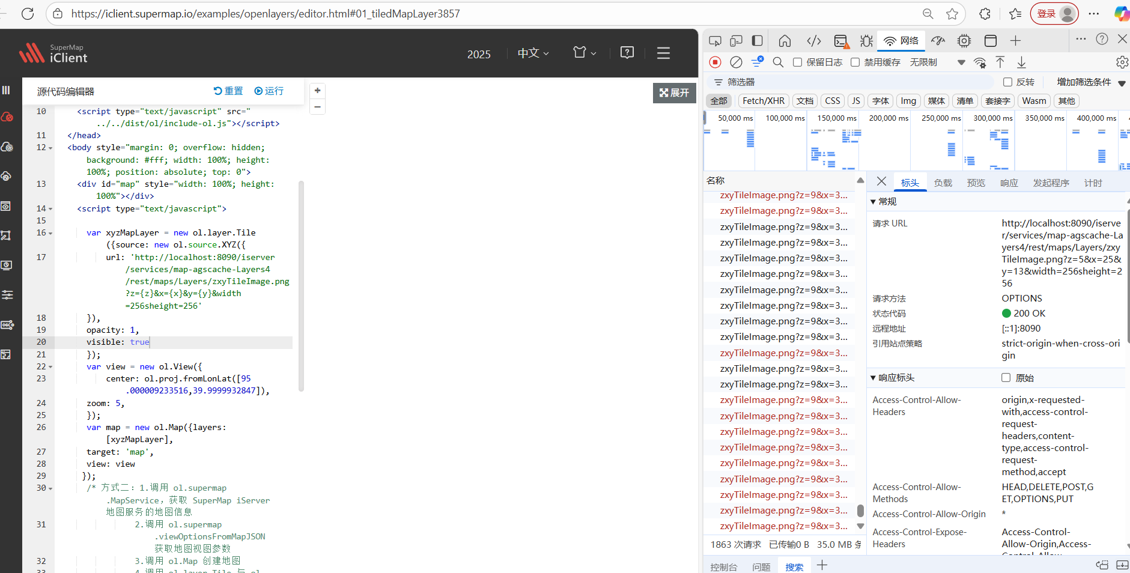This screenshot has height=573, width=1130.
Task: Toggle device emulation icon in DevTools
Action: (x=736, y=41)
